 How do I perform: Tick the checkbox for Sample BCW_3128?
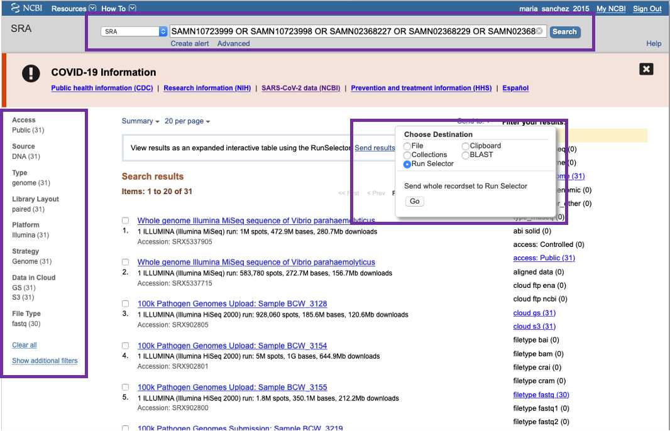click(x=126, y=304)
